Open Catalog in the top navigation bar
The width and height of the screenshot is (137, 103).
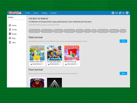point(44,13)
